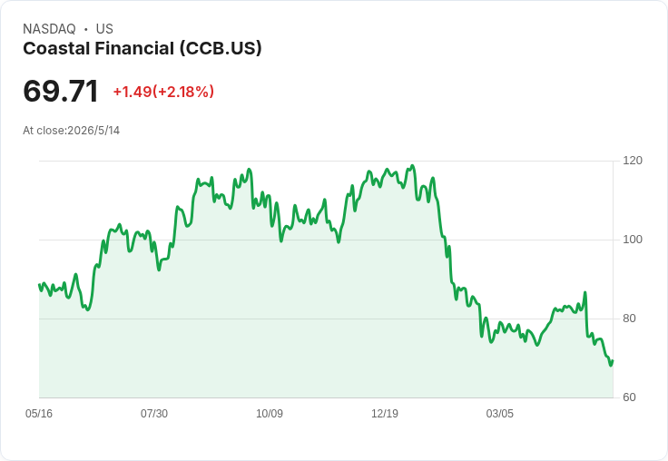Click the price line's starting point at 05/16
Screen dimensions: 668x461
pos(39,285)
